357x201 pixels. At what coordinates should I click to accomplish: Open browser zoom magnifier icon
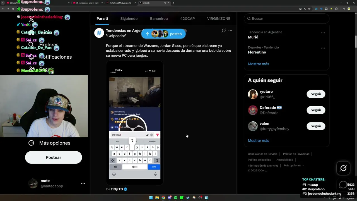click(305, 9)
